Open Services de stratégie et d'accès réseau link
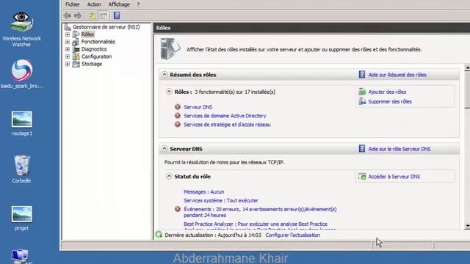The height and width of the screenshot is (264, 470). coord(227,124)
